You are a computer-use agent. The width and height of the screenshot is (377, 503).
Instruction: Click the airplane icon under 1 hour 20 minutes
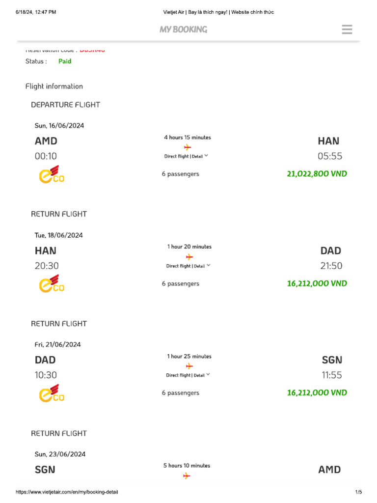point(189,256)
